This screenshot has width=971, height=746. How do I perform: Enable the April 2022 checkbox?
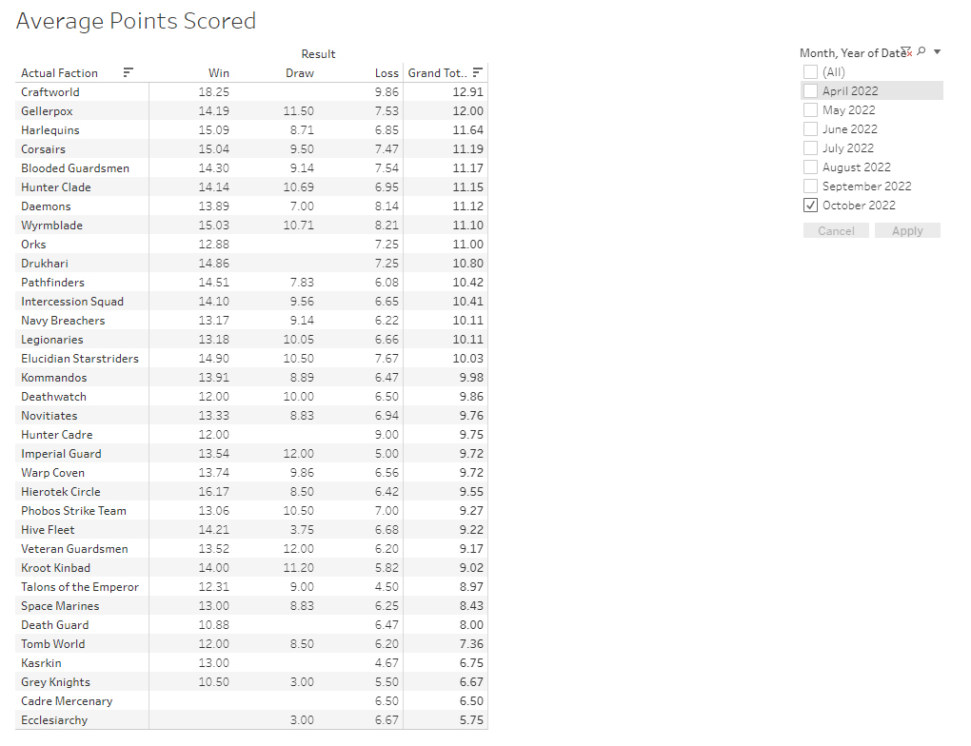point(810,91)
